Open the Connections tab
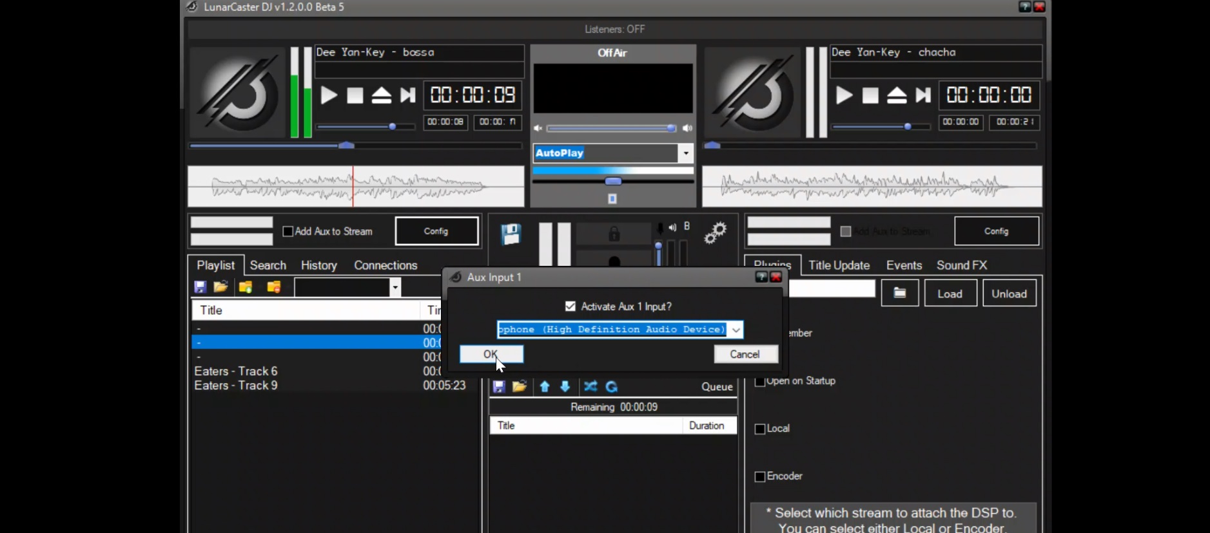Viewport: 1210px width, 533px height. click(385, 265)
